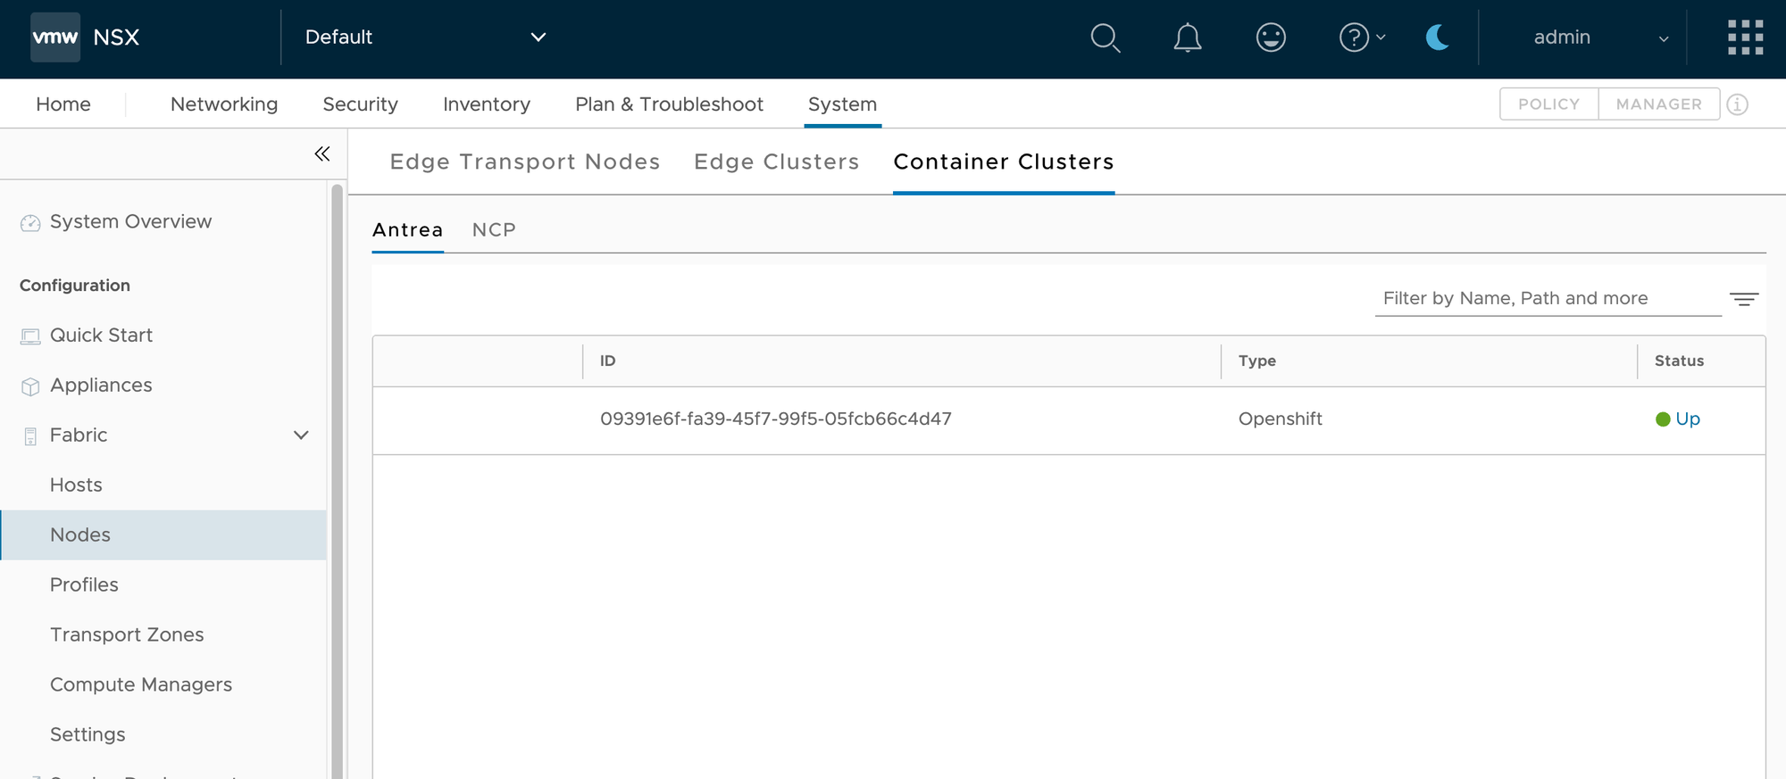1786x779 pixels.
Task: Click the smiley feedback icon
Action: point(1270,37)
